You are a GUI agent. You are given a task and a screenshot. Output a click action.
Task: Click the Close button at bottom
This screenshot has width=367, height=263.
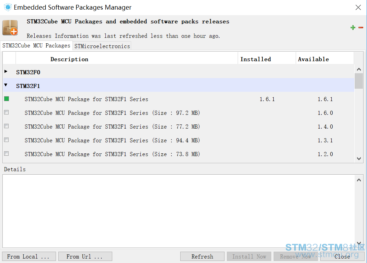[342, 256]
